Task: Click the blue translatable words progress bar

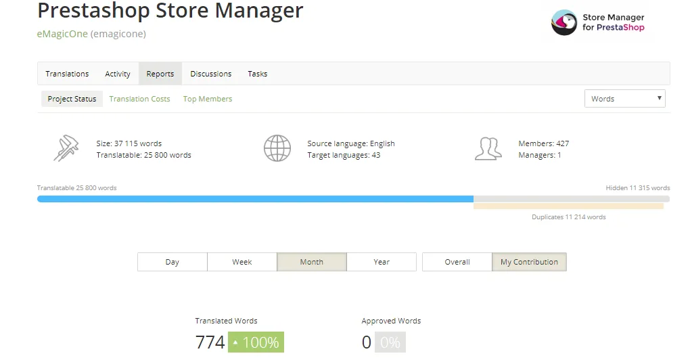Action: click(255, 199)
